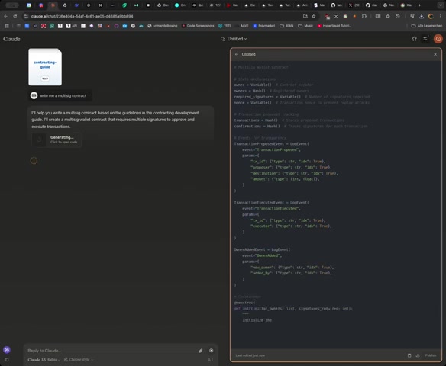Open the Generating code artifact card
This screenshot has width=446, height=366.
click(57, 140)
